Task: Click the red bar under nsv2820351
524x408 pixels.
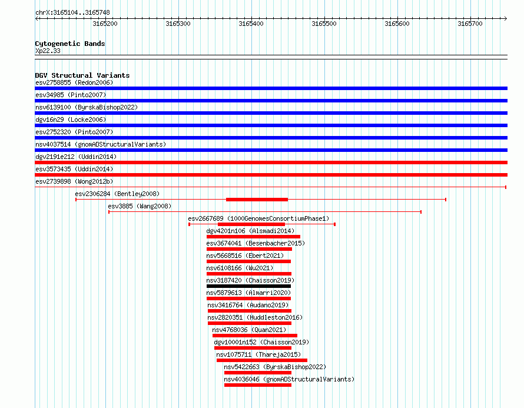Action: [x=250, y=323]
